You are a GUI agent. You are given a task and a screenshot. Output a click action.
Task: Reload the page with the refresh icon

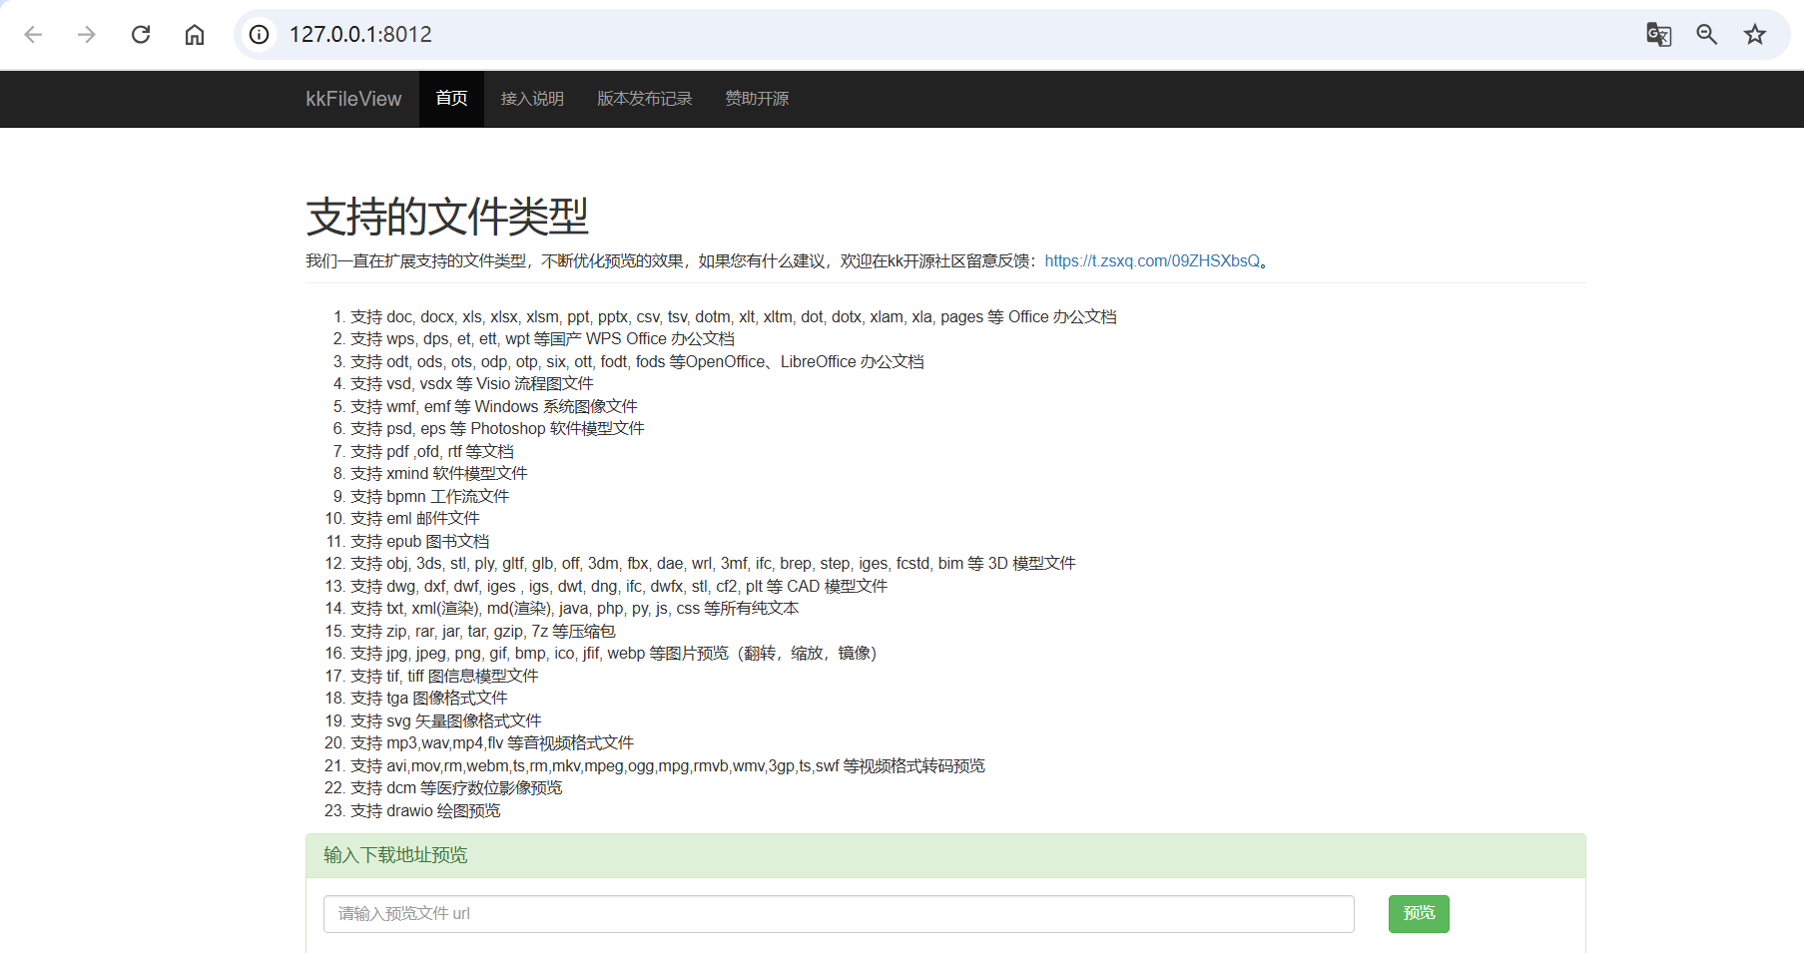[141, 35]
